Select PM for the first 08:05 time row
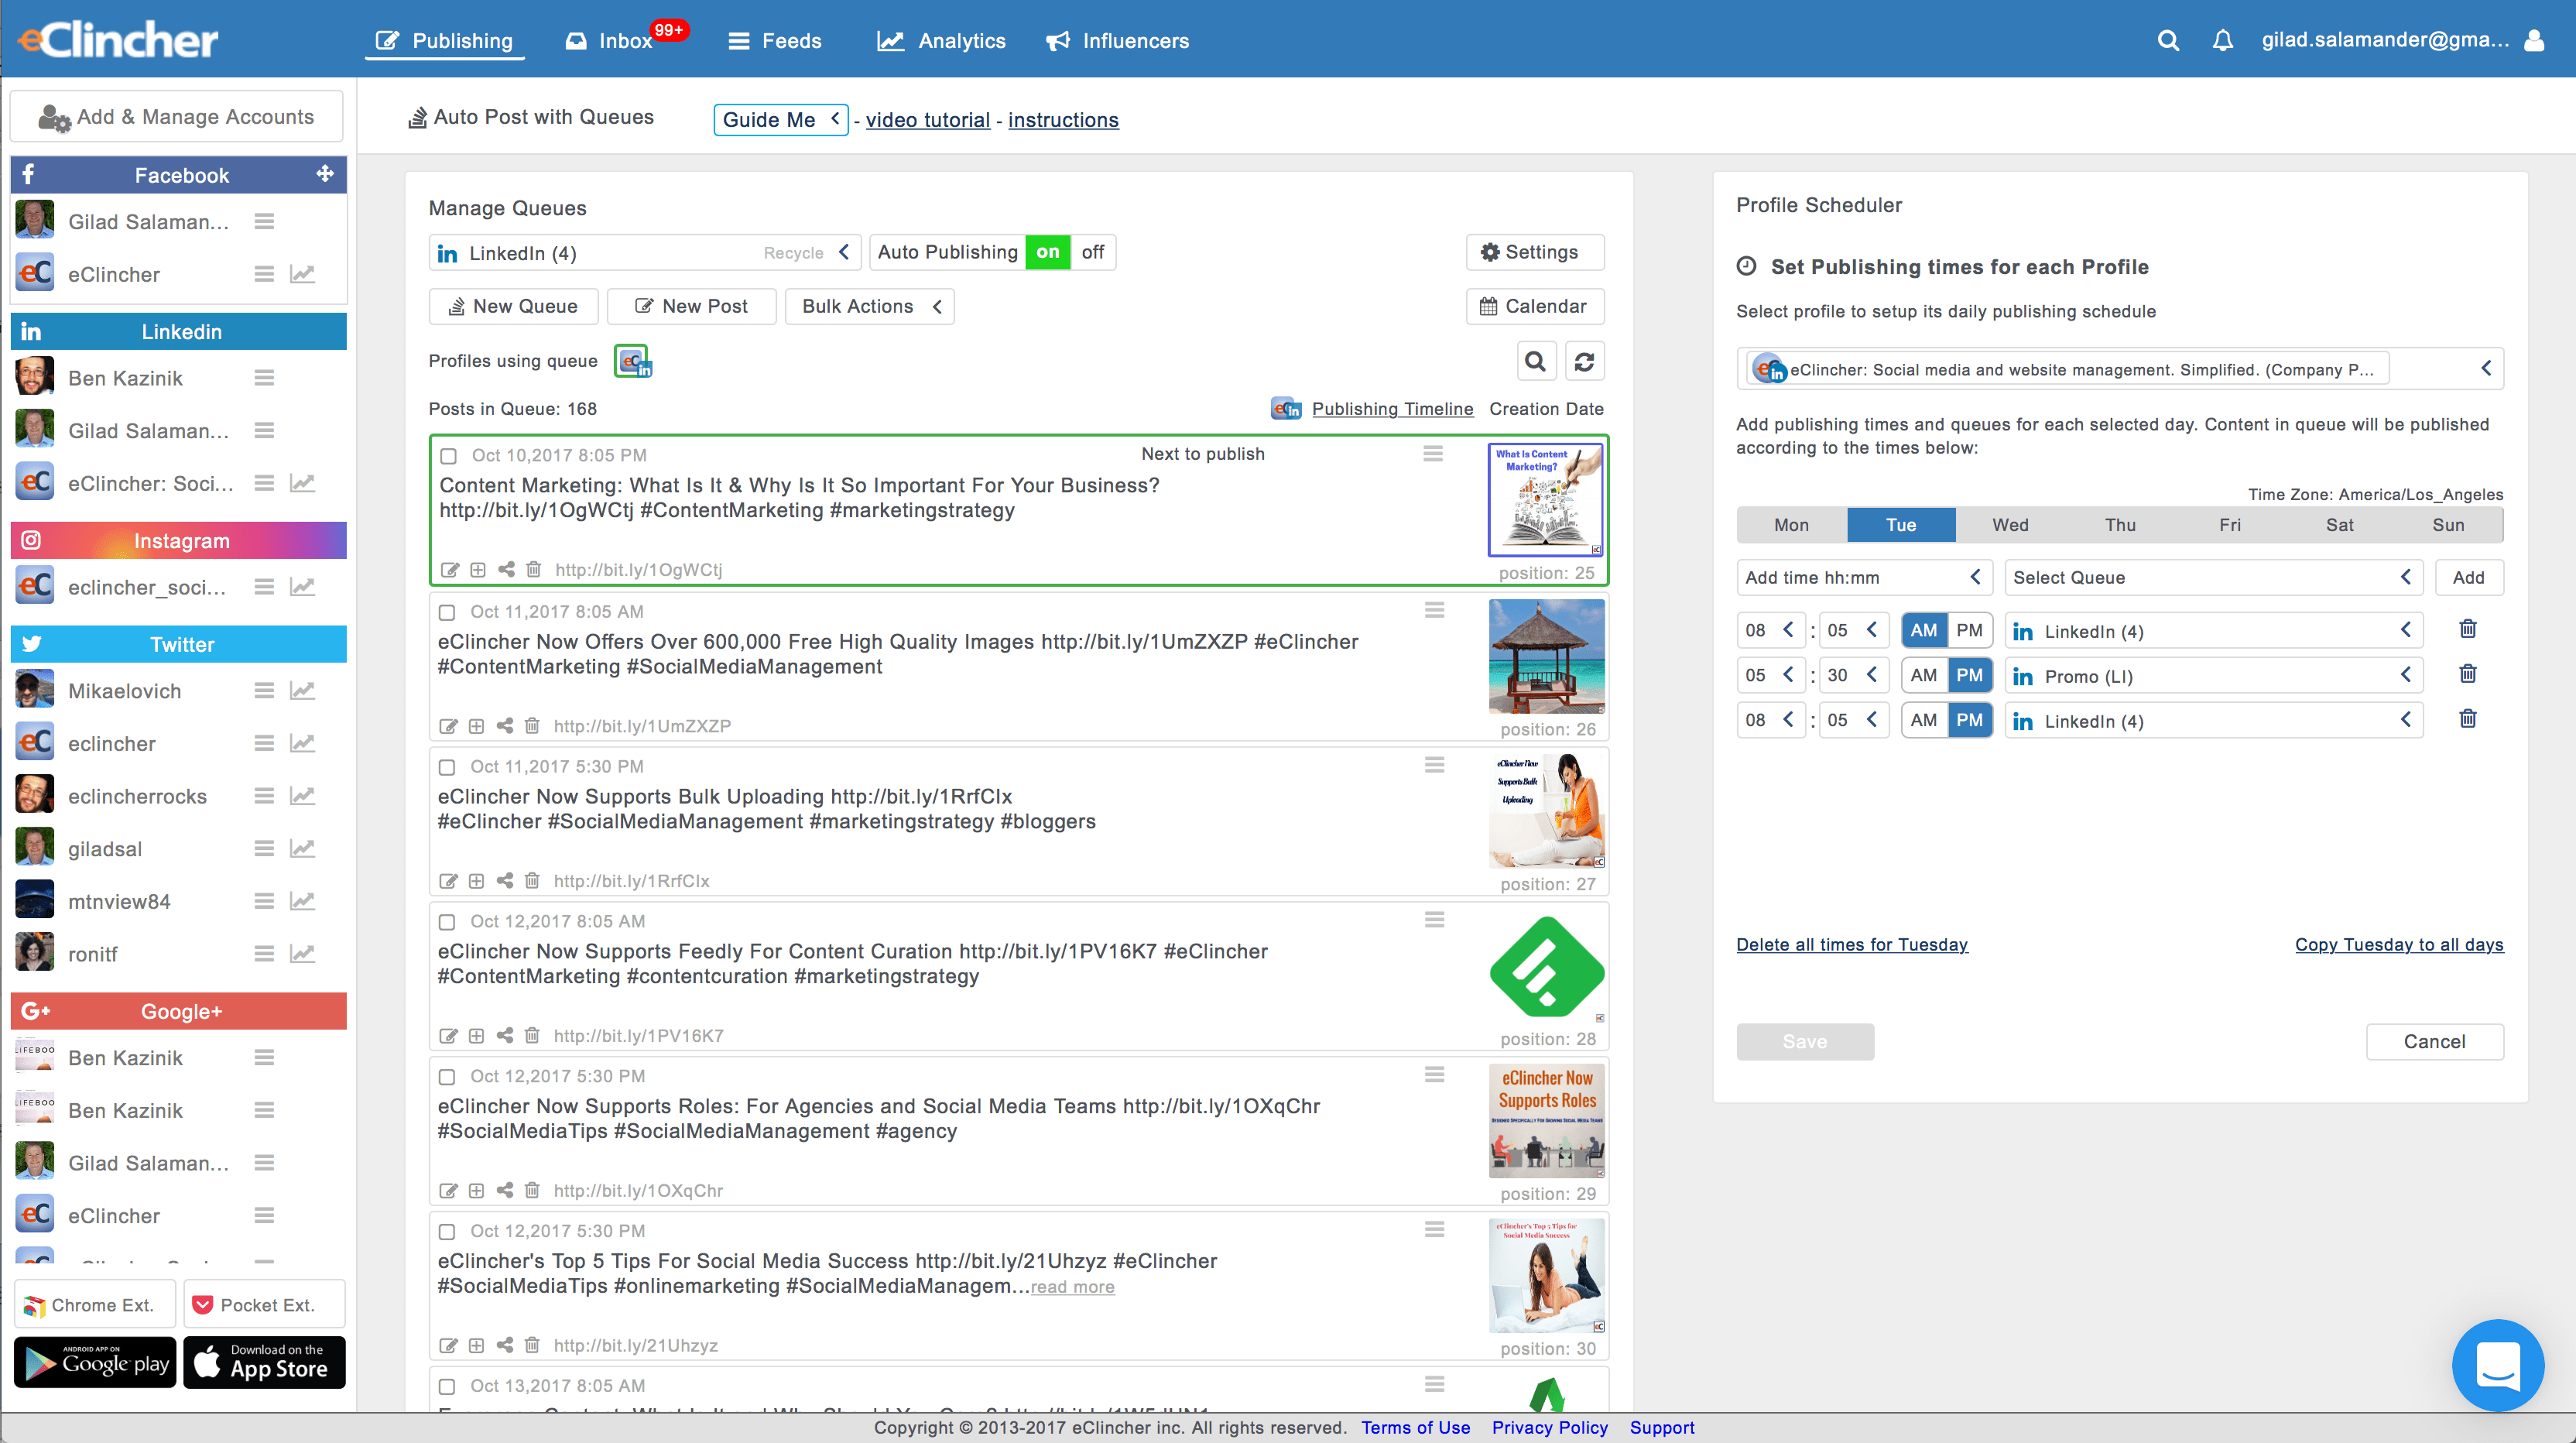 pyautogui.click(x=1968, y=630)
